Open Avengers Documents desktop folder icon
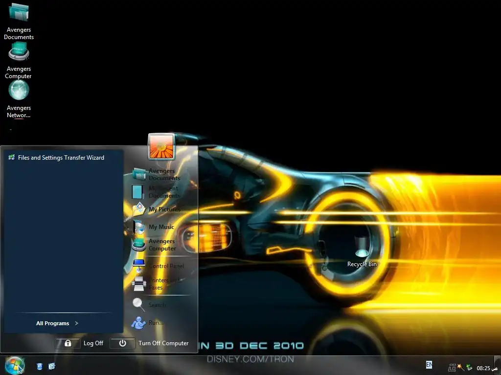 (x=19, y=21)
